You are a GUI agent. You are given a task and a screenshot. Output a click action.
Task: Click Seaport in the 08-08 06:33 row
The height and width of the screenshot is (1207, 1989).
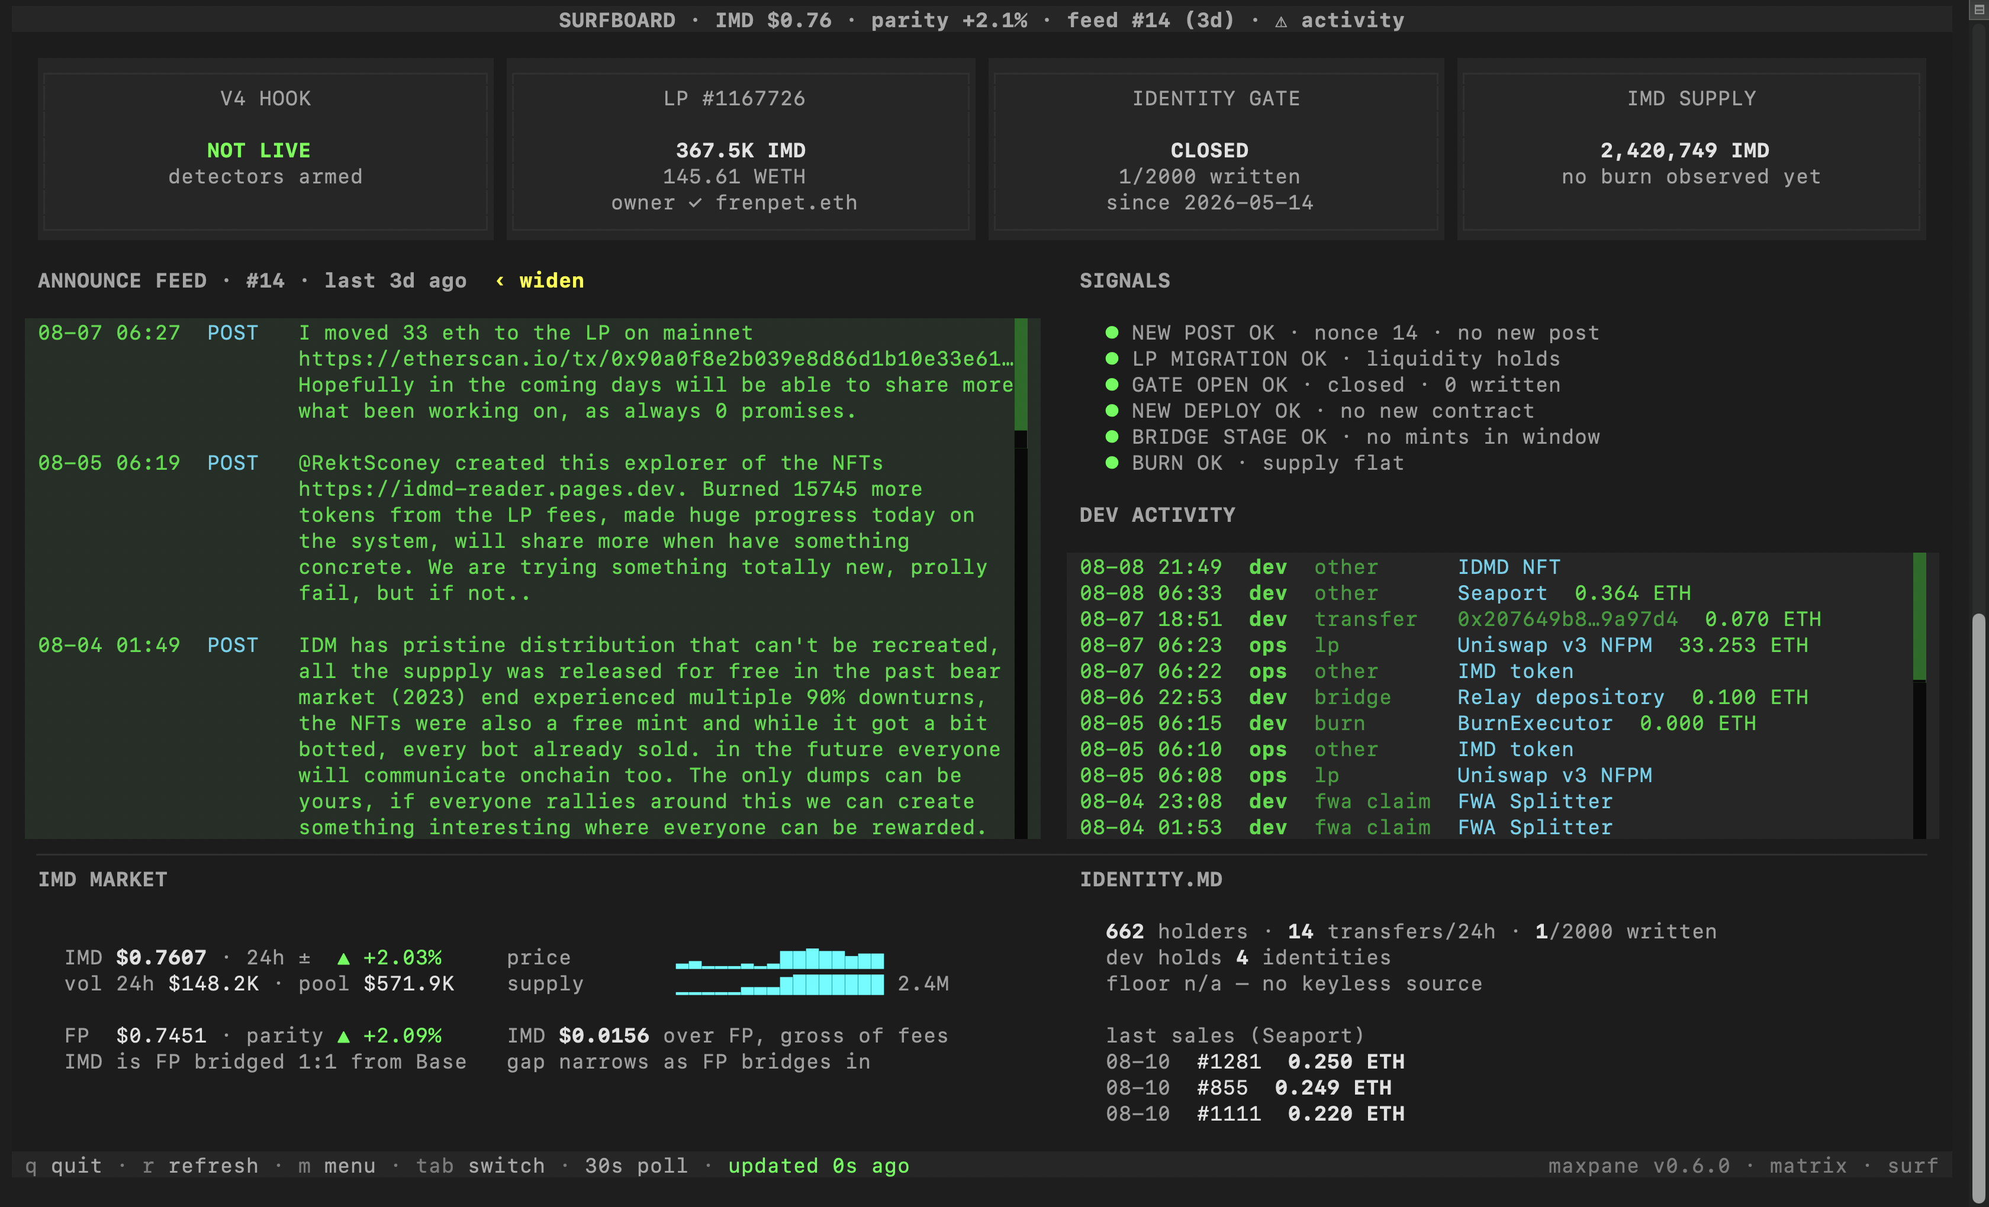point(1502,593)
